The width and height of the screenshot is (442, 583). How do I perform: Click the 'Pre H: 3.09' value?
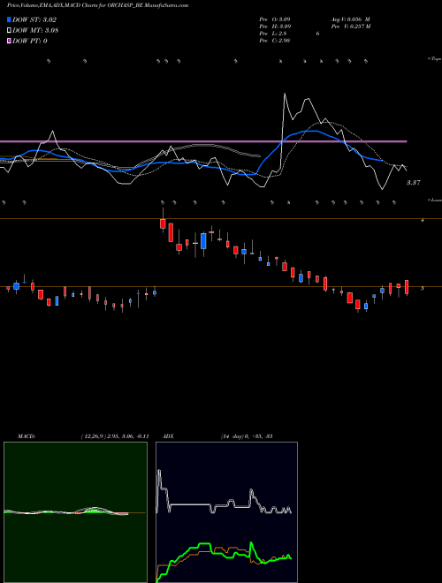tap(275, 26)
